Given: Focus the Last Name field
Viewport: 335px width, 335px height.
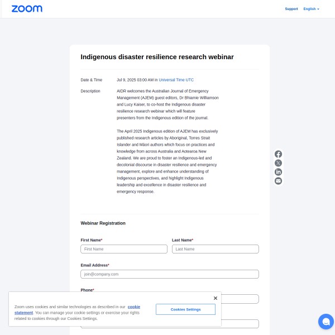Looking at the screenshot, I should 215,249.
